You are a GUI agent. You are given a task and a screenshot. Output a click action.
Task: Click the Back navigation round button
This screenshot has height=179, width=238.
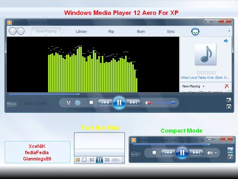pyautogui.click(x=13, y=31)
